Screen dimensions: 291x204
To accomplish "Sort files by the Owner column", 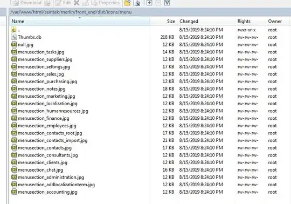I will 278,22.
